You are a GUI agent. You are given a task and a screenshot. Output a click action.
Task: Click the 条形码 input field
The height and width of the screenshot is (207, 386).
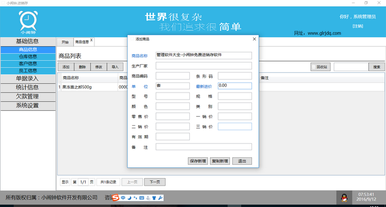(x=235, y=76)
